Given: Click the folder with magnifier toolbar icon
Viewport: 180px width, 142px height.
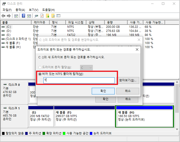Looking at the screenshot, I should [x=53, y=16].
